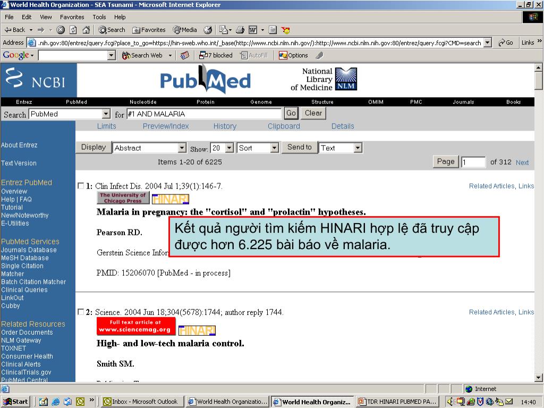Open HINARI link icon for article 1

pos(171,199)
